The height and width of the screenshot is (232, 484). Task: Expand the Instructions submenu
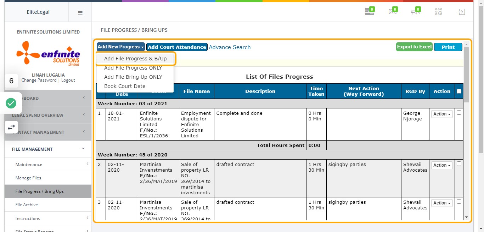[x=48, y=219]
